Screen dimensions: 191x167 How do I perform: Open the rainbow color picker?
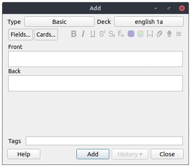pos(140,34)
